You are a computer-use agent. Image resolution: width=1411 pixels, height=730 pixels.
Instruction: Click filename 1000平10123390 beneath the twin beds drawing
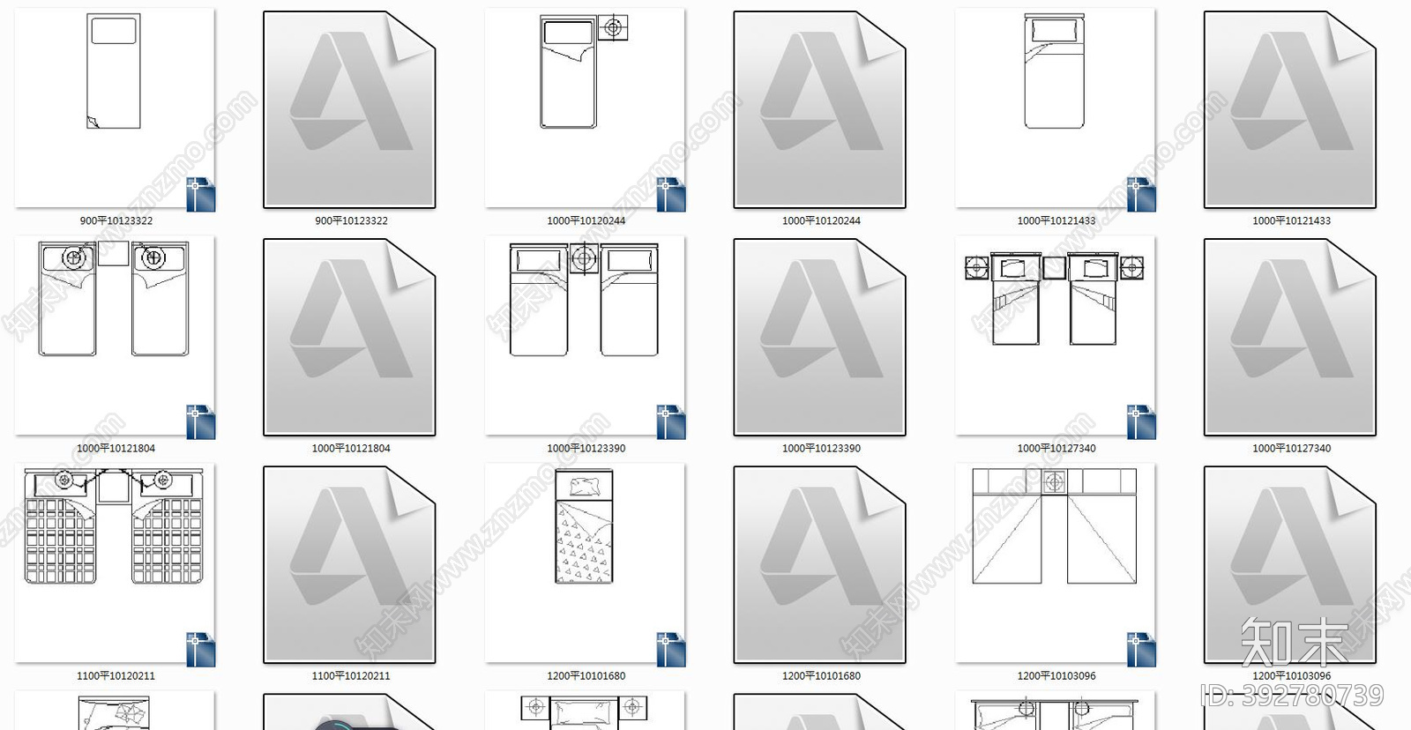coord(586,448)
